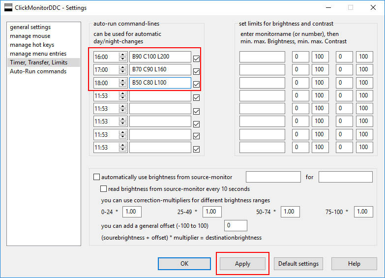The width and height of the screenshot is (385, 278).
Task: Click the ClickMonitorDDC title bar icon
Action: tap(7, 7)
